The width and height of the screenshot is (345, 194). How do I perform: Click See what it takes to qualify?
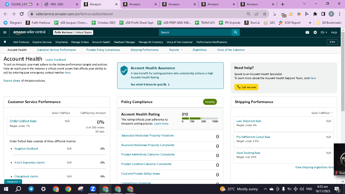pyautogui.click(x=150, y=84)
